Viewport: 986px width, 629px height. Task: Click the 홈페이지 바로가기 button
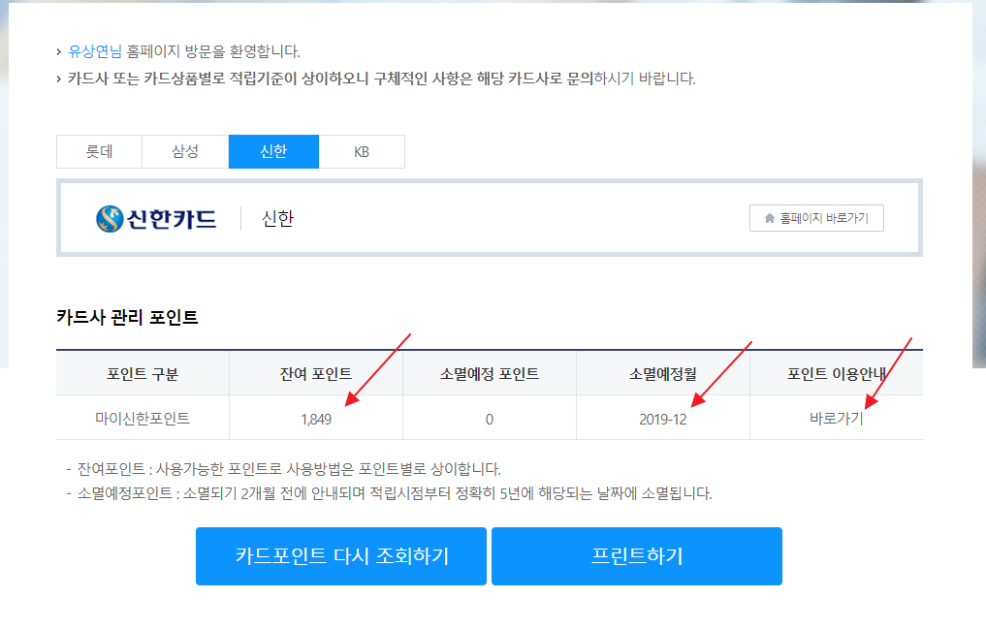816,218
